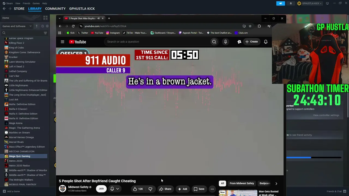Image resolution: width=349 pixels, height=196 pixels.
Task: Mute the YouTube tab via speaker icon
Action: point(98,19)
